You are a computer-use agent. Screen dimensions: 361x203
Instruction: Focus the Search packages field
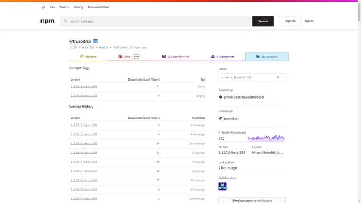[x=156, y=21]
